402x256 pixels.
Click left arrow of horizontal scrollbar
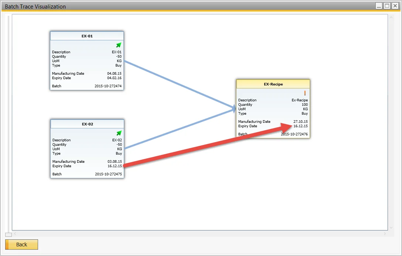pyautogui.click(x=15, y=234)
